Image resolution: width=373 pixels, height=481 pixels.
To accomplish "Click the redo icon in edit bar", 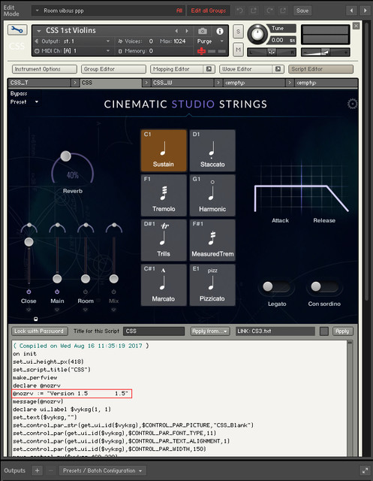I will [x=269, y=11].
